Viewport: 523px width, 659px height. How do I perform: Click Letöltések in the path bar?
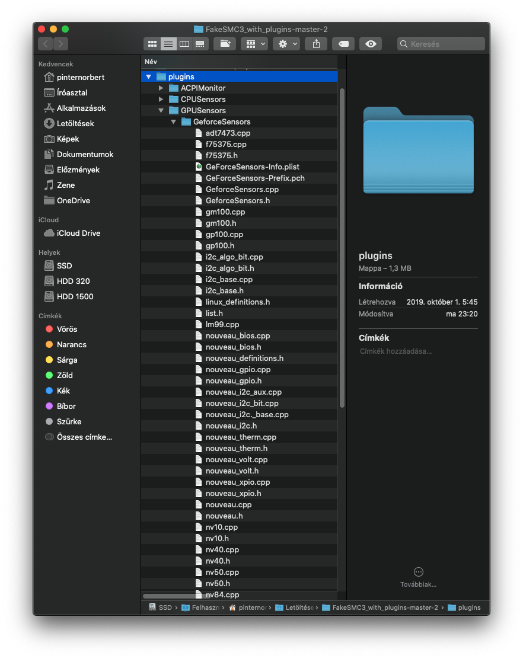tap(295, 607)
